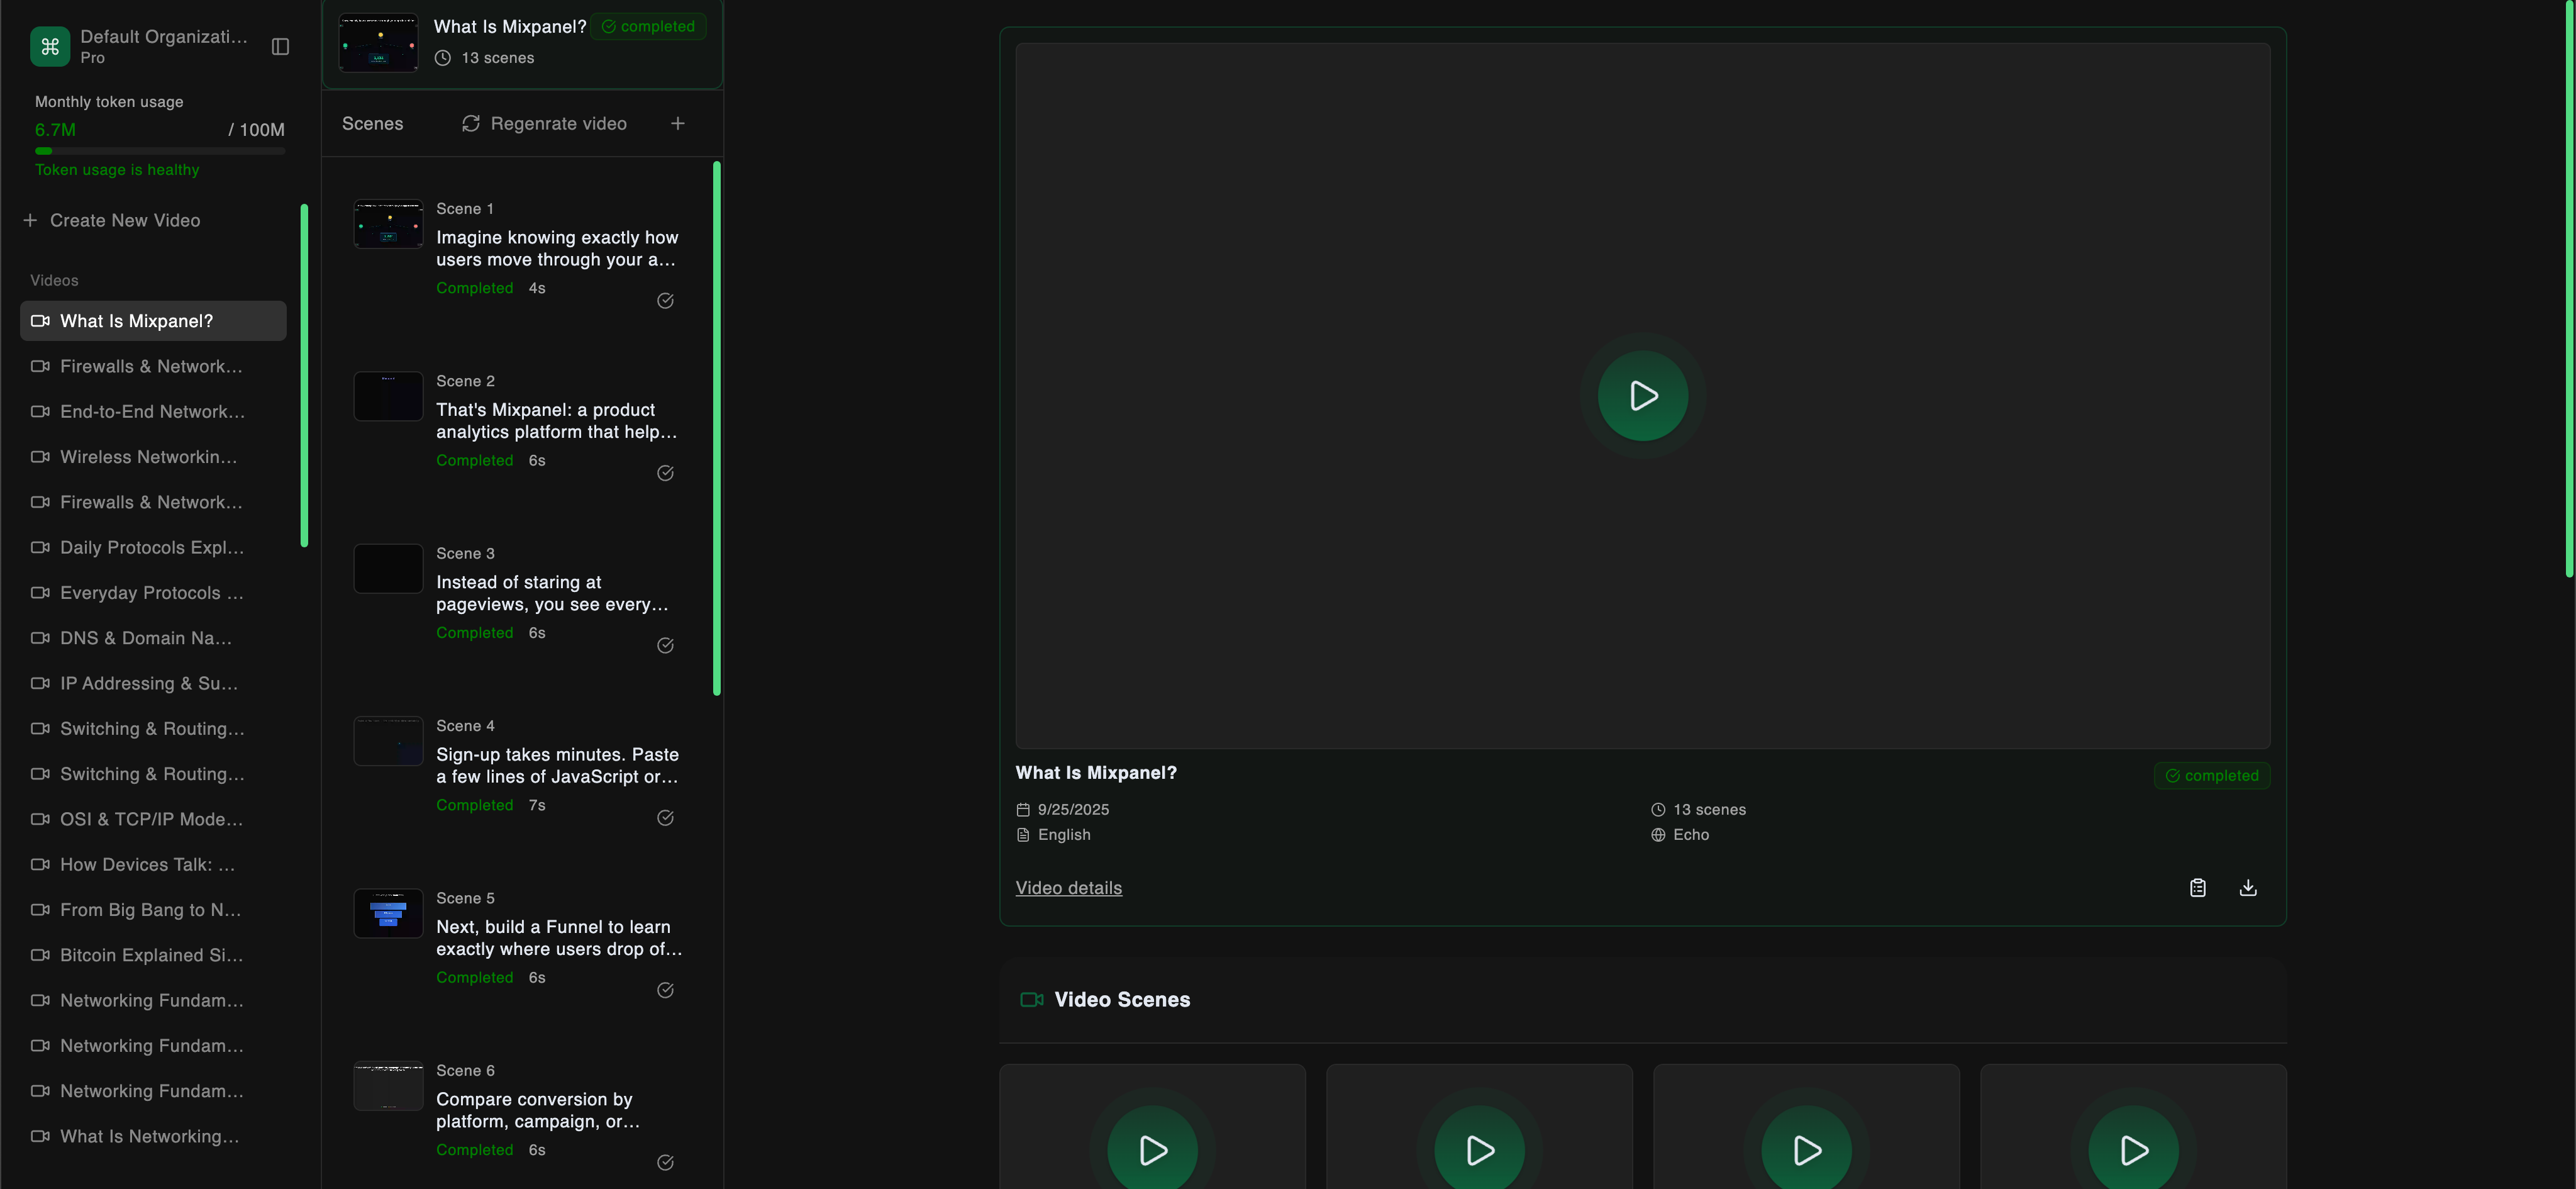This screenshot has height=1189, width=2576.
Task: Click Regenrate video button
Action: point(545,123)
